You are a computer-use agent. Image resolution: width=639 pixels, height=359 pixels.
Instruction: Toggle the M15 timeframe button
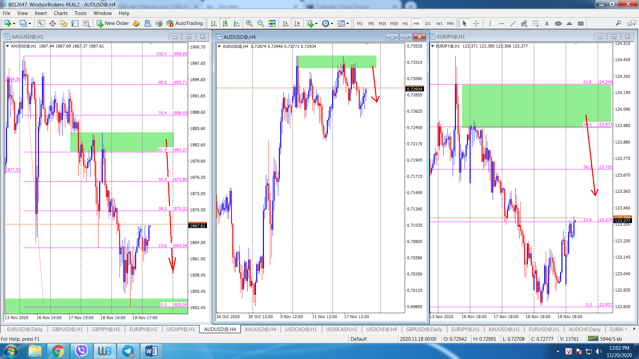pyautogui.click(x=382, y=24)
